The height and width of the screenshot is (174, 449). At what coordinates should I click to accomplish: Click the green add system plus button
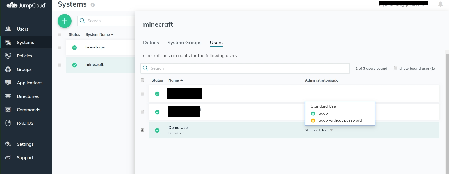point(65,21)
